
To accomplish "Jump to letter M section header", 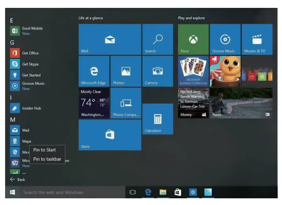I will 13,120.
